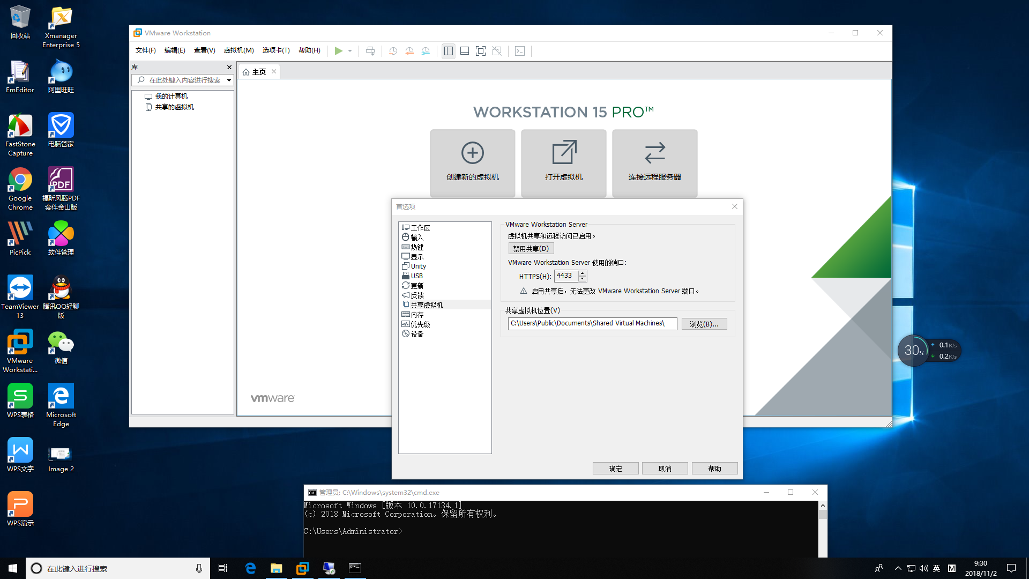
Task: Click 帮助 in the preferences dialog
Action: (714, 469)
